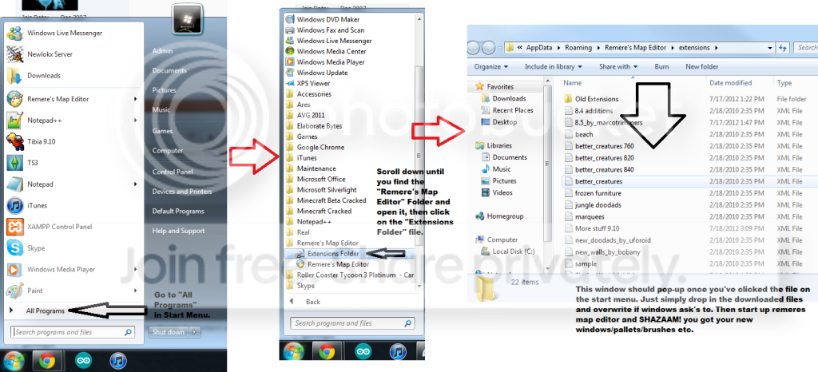The height and width of the screenshot is (372, 818).
Task: Open Help and Support from the Start menu
Action: point(178,231)
